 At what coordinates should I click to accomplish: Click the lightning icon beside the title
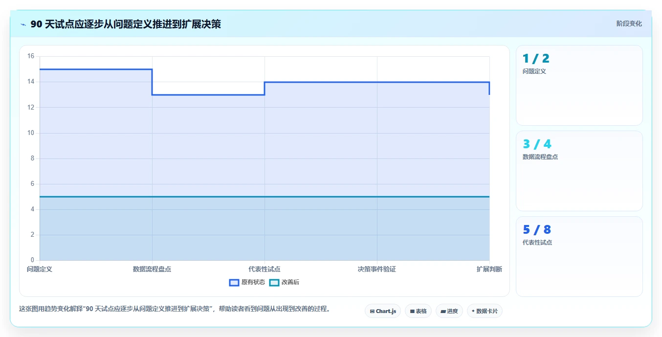point(23,24)
